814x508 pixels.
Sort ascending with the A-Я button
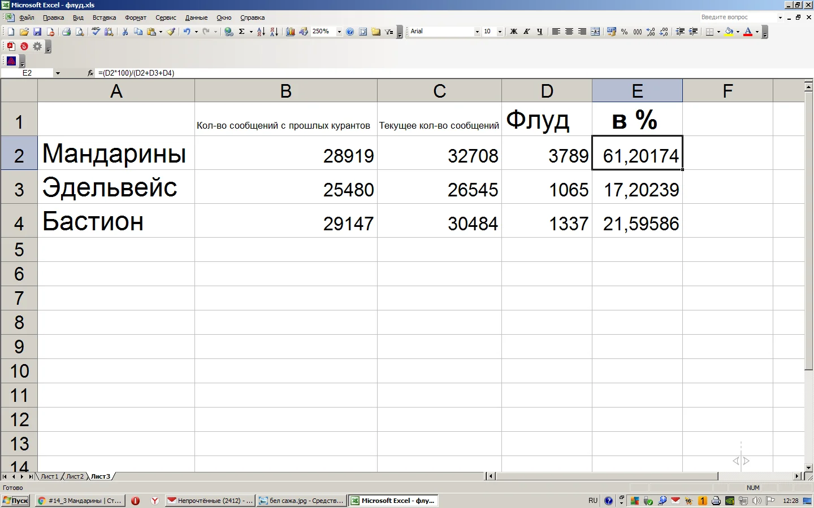pyautogui.click(x=261, y=32)
